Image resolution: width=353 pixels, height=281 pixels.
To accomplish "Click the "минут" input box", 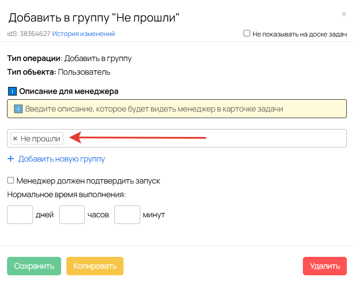I will pos(127,215).
